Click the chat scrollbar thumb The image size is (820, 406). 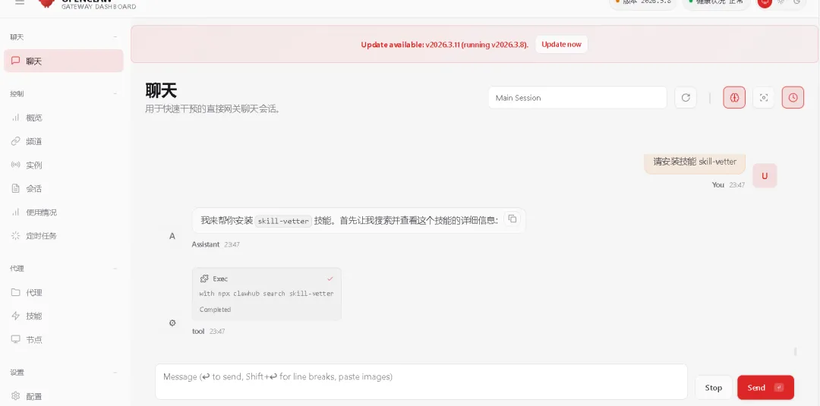[x=796, y=351]
